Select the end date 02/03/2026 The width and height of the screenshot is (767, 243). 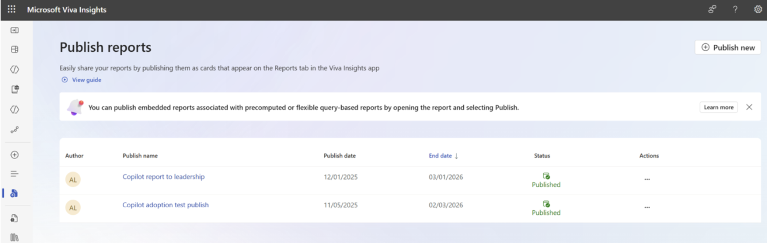point(445,206)
